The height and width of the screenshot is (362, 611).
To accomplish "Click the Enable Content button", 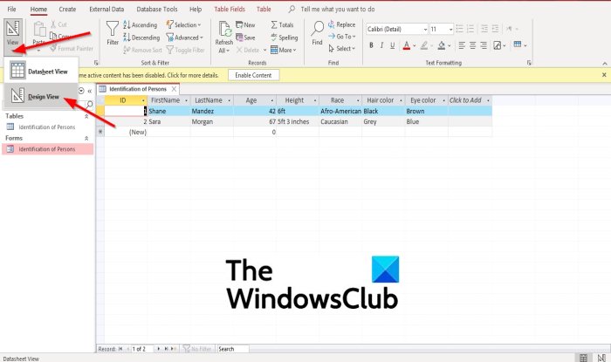I will coord(253,75).
